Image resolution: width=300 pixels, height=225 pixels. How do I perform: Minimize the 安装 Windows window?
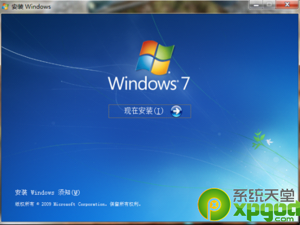(x=256, y=4)
